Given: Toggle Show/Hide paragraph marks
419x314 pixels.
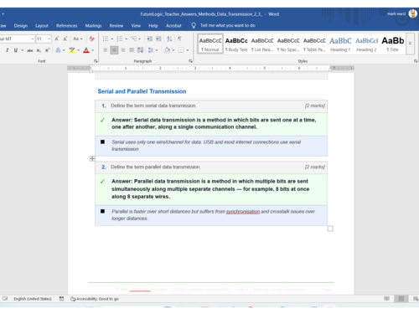Looking at the screenshot, I should pyautogui.click(x=179, y=39).
